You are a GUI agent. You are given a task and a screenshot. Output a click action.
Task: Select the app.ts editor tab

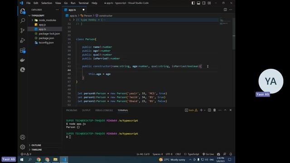pos(74,10)
